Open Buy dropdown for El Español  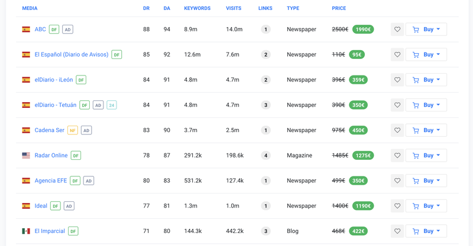click(x=438, y=55)
